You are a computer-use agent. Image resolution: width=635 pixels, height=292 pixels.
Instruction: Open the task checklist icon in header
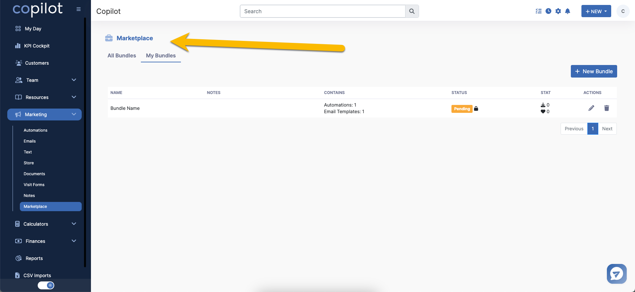pos(539,11)
